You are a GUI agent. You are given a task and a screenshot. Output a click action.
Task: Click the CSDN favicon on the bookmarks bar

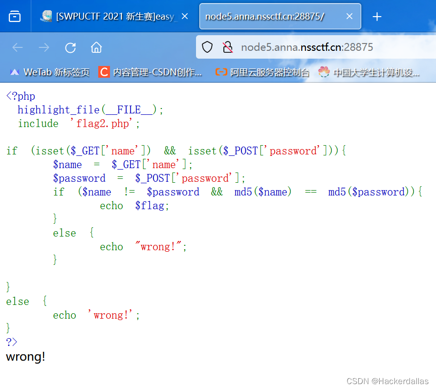(103, 72)
